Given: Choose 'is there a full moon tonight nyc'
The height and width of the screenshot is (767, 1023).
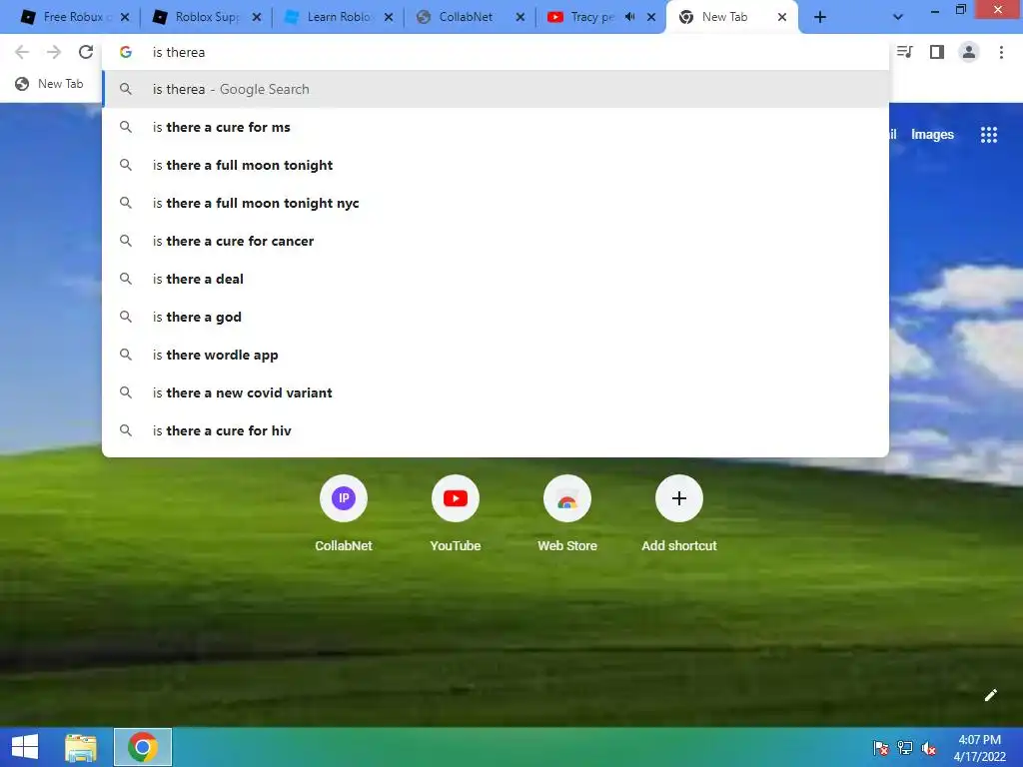Looking at the screenshot, I should [496, 203].
